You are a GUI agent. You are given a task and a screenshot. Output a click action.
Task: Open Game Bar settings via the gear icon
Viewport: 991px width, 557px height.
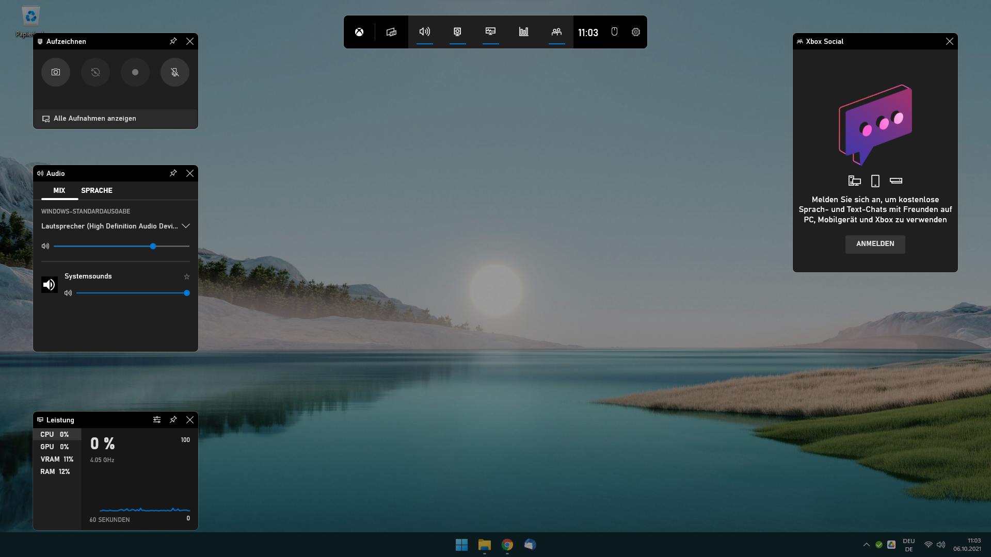pyautogui.click(x=636, y=32)
